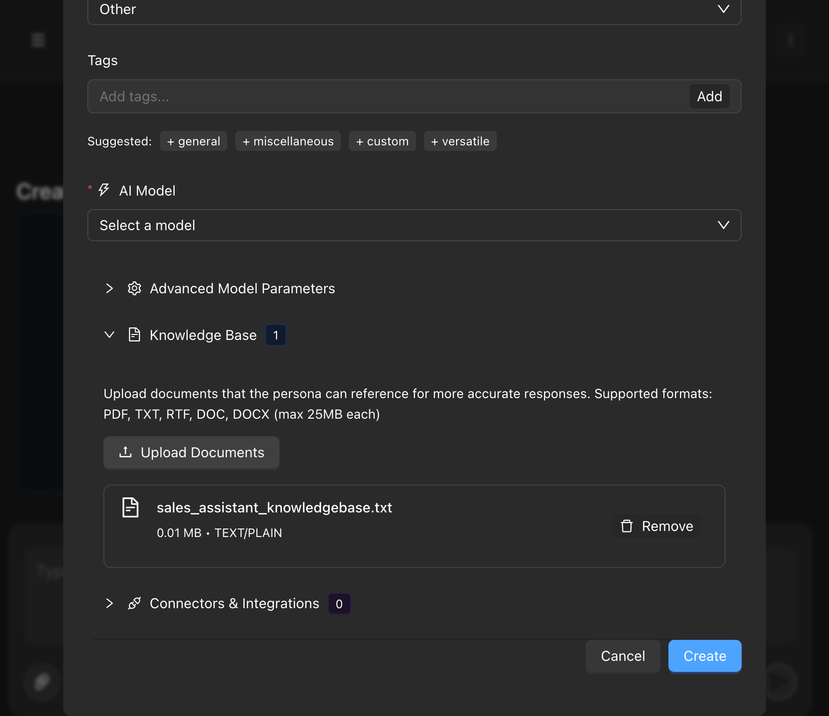Screen dimensions: 829x716
Task: Collapse the Knowledge Base section
Action: pos(109,334)
